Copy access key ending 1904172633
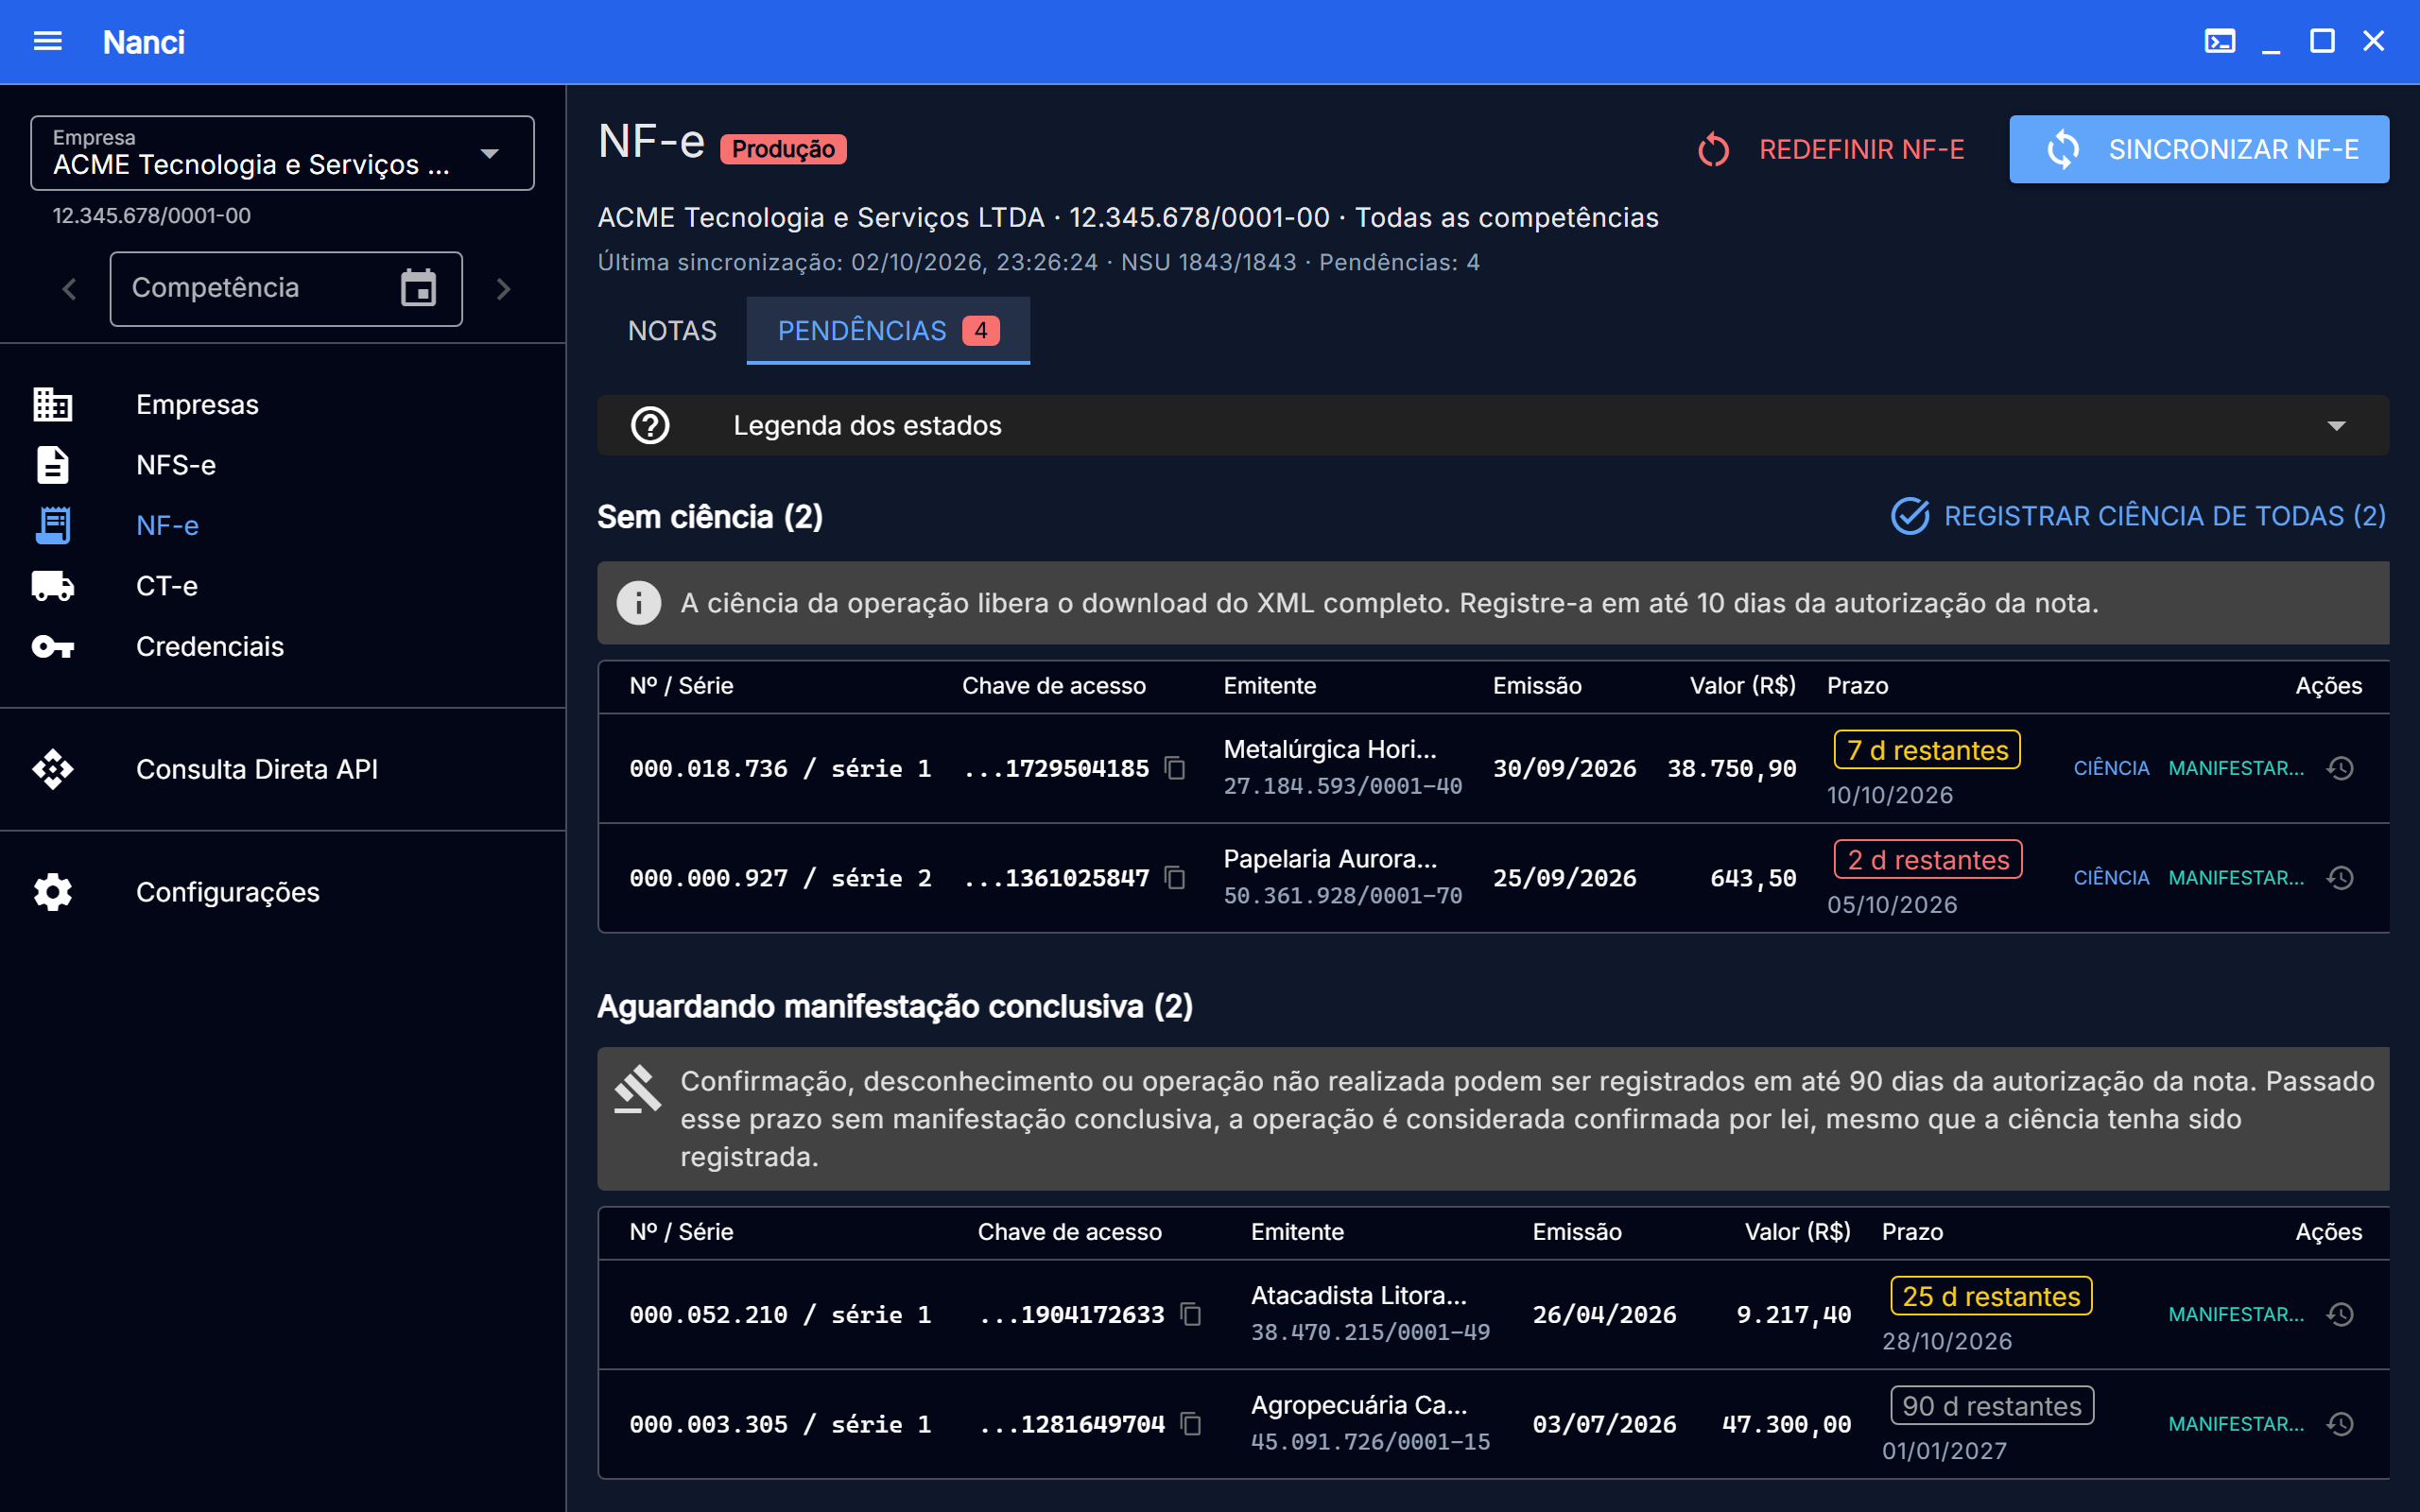This screenshot has height=1512, width=2420. click(x=1191, y=1314)
